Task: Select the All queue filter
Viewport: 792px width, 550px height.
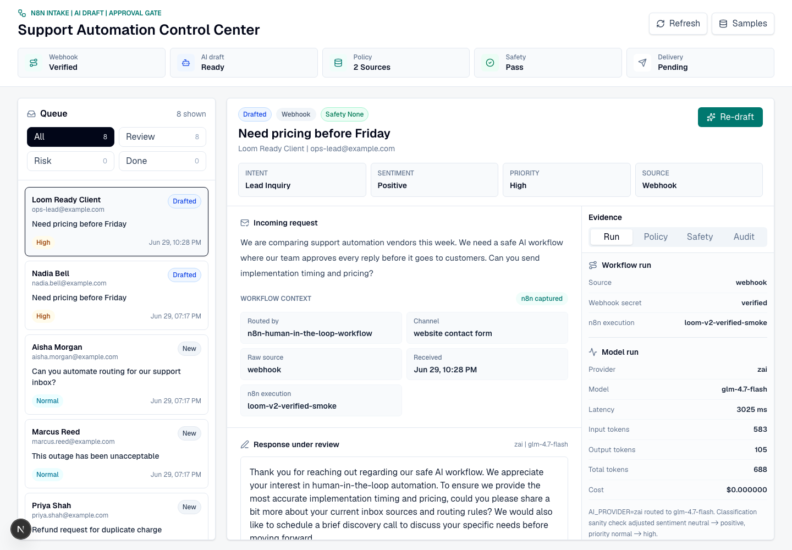Action: click(x=70, y=137)
